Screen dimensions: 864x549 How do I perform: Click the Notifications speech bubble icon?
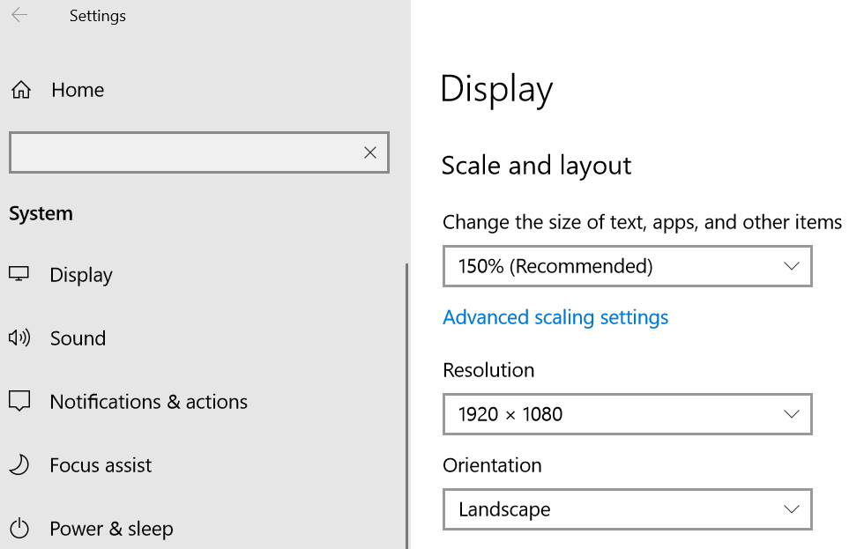coord(19,402)
